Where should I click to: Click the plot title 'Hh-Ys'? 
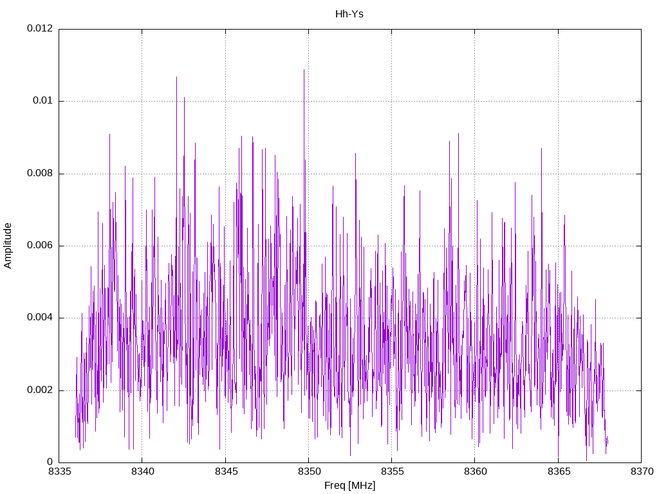(349, 14)
